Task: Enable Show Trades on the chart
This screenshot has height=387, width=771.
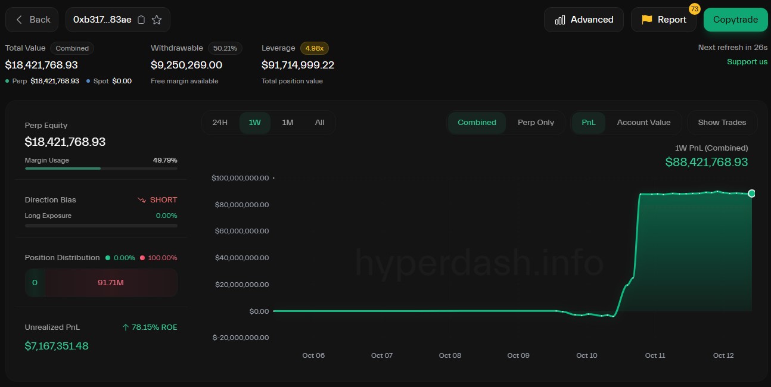Action: (x=722, y=123)
